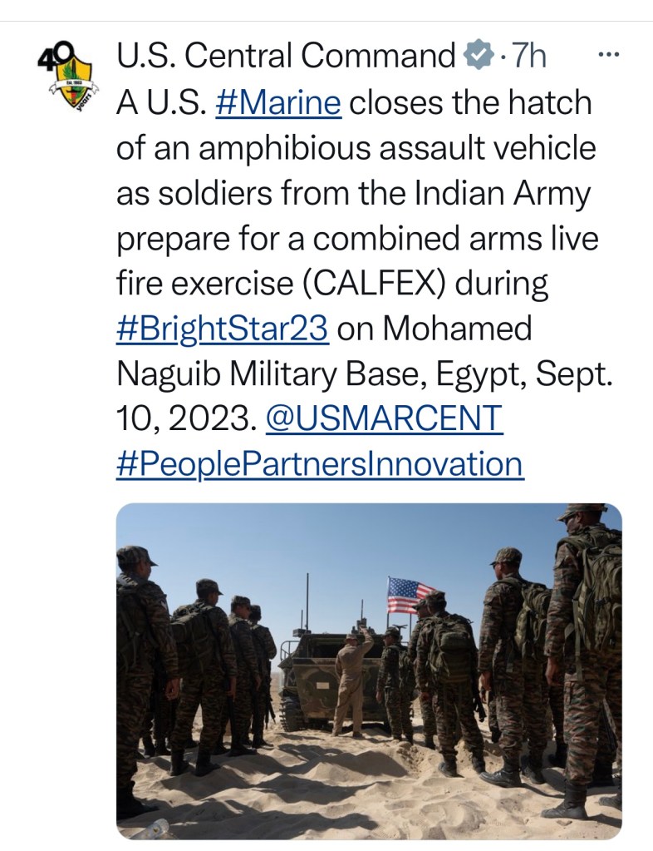
Task: Open the #Marine hashtag
Action: click(x=277, y=104)
